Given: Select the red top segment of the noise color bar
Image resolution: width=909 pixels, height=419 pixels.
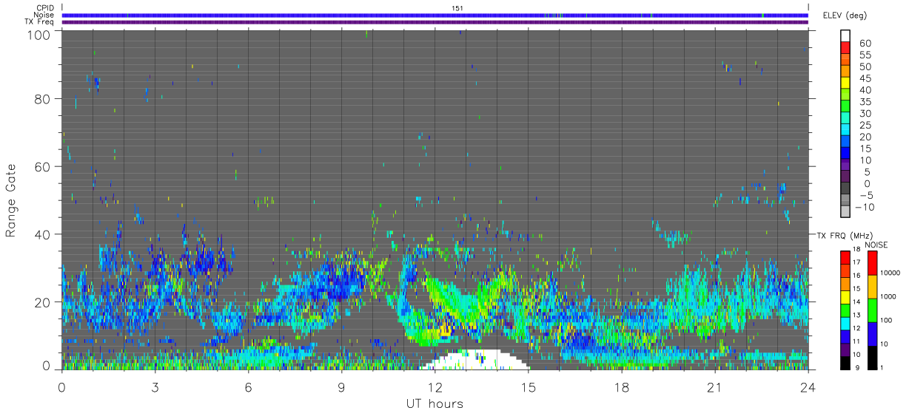Looking at the screenshot, I should tap(872, 263).
